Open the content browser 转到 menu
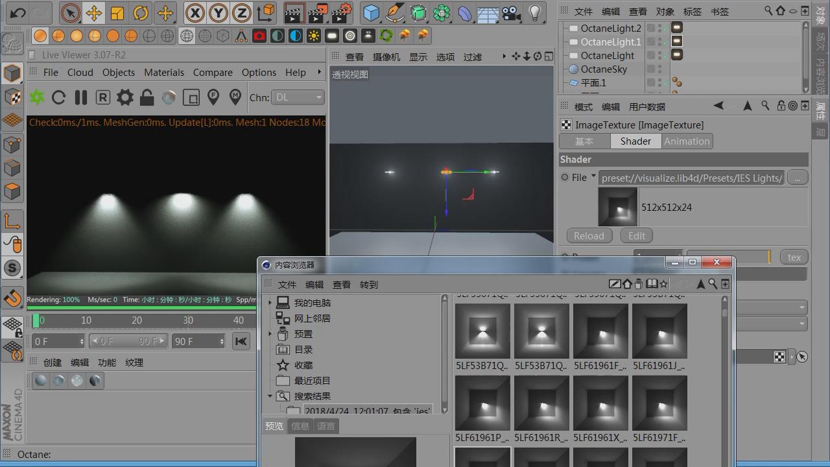 point(369,285)
